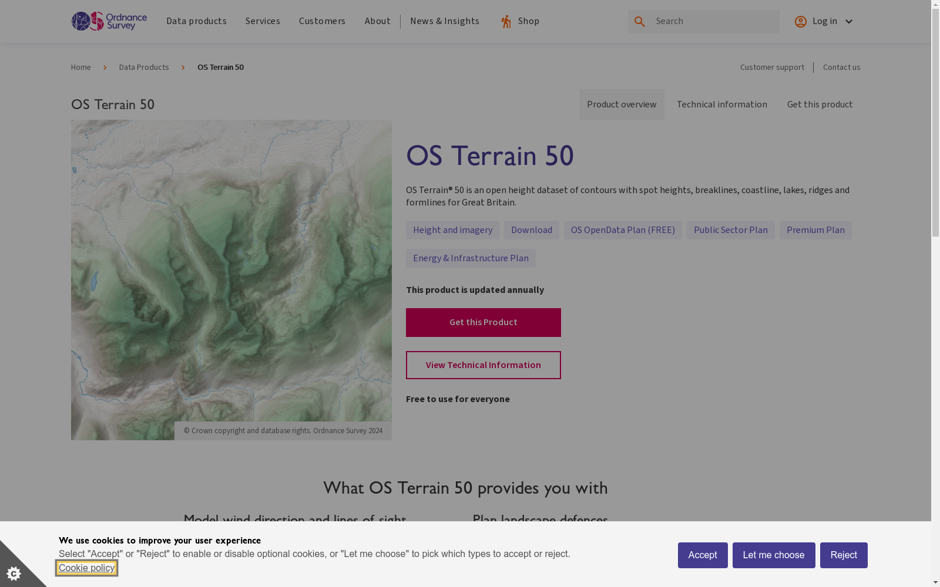
Task: Click Premium Plan tag
Action: [815, 230]
